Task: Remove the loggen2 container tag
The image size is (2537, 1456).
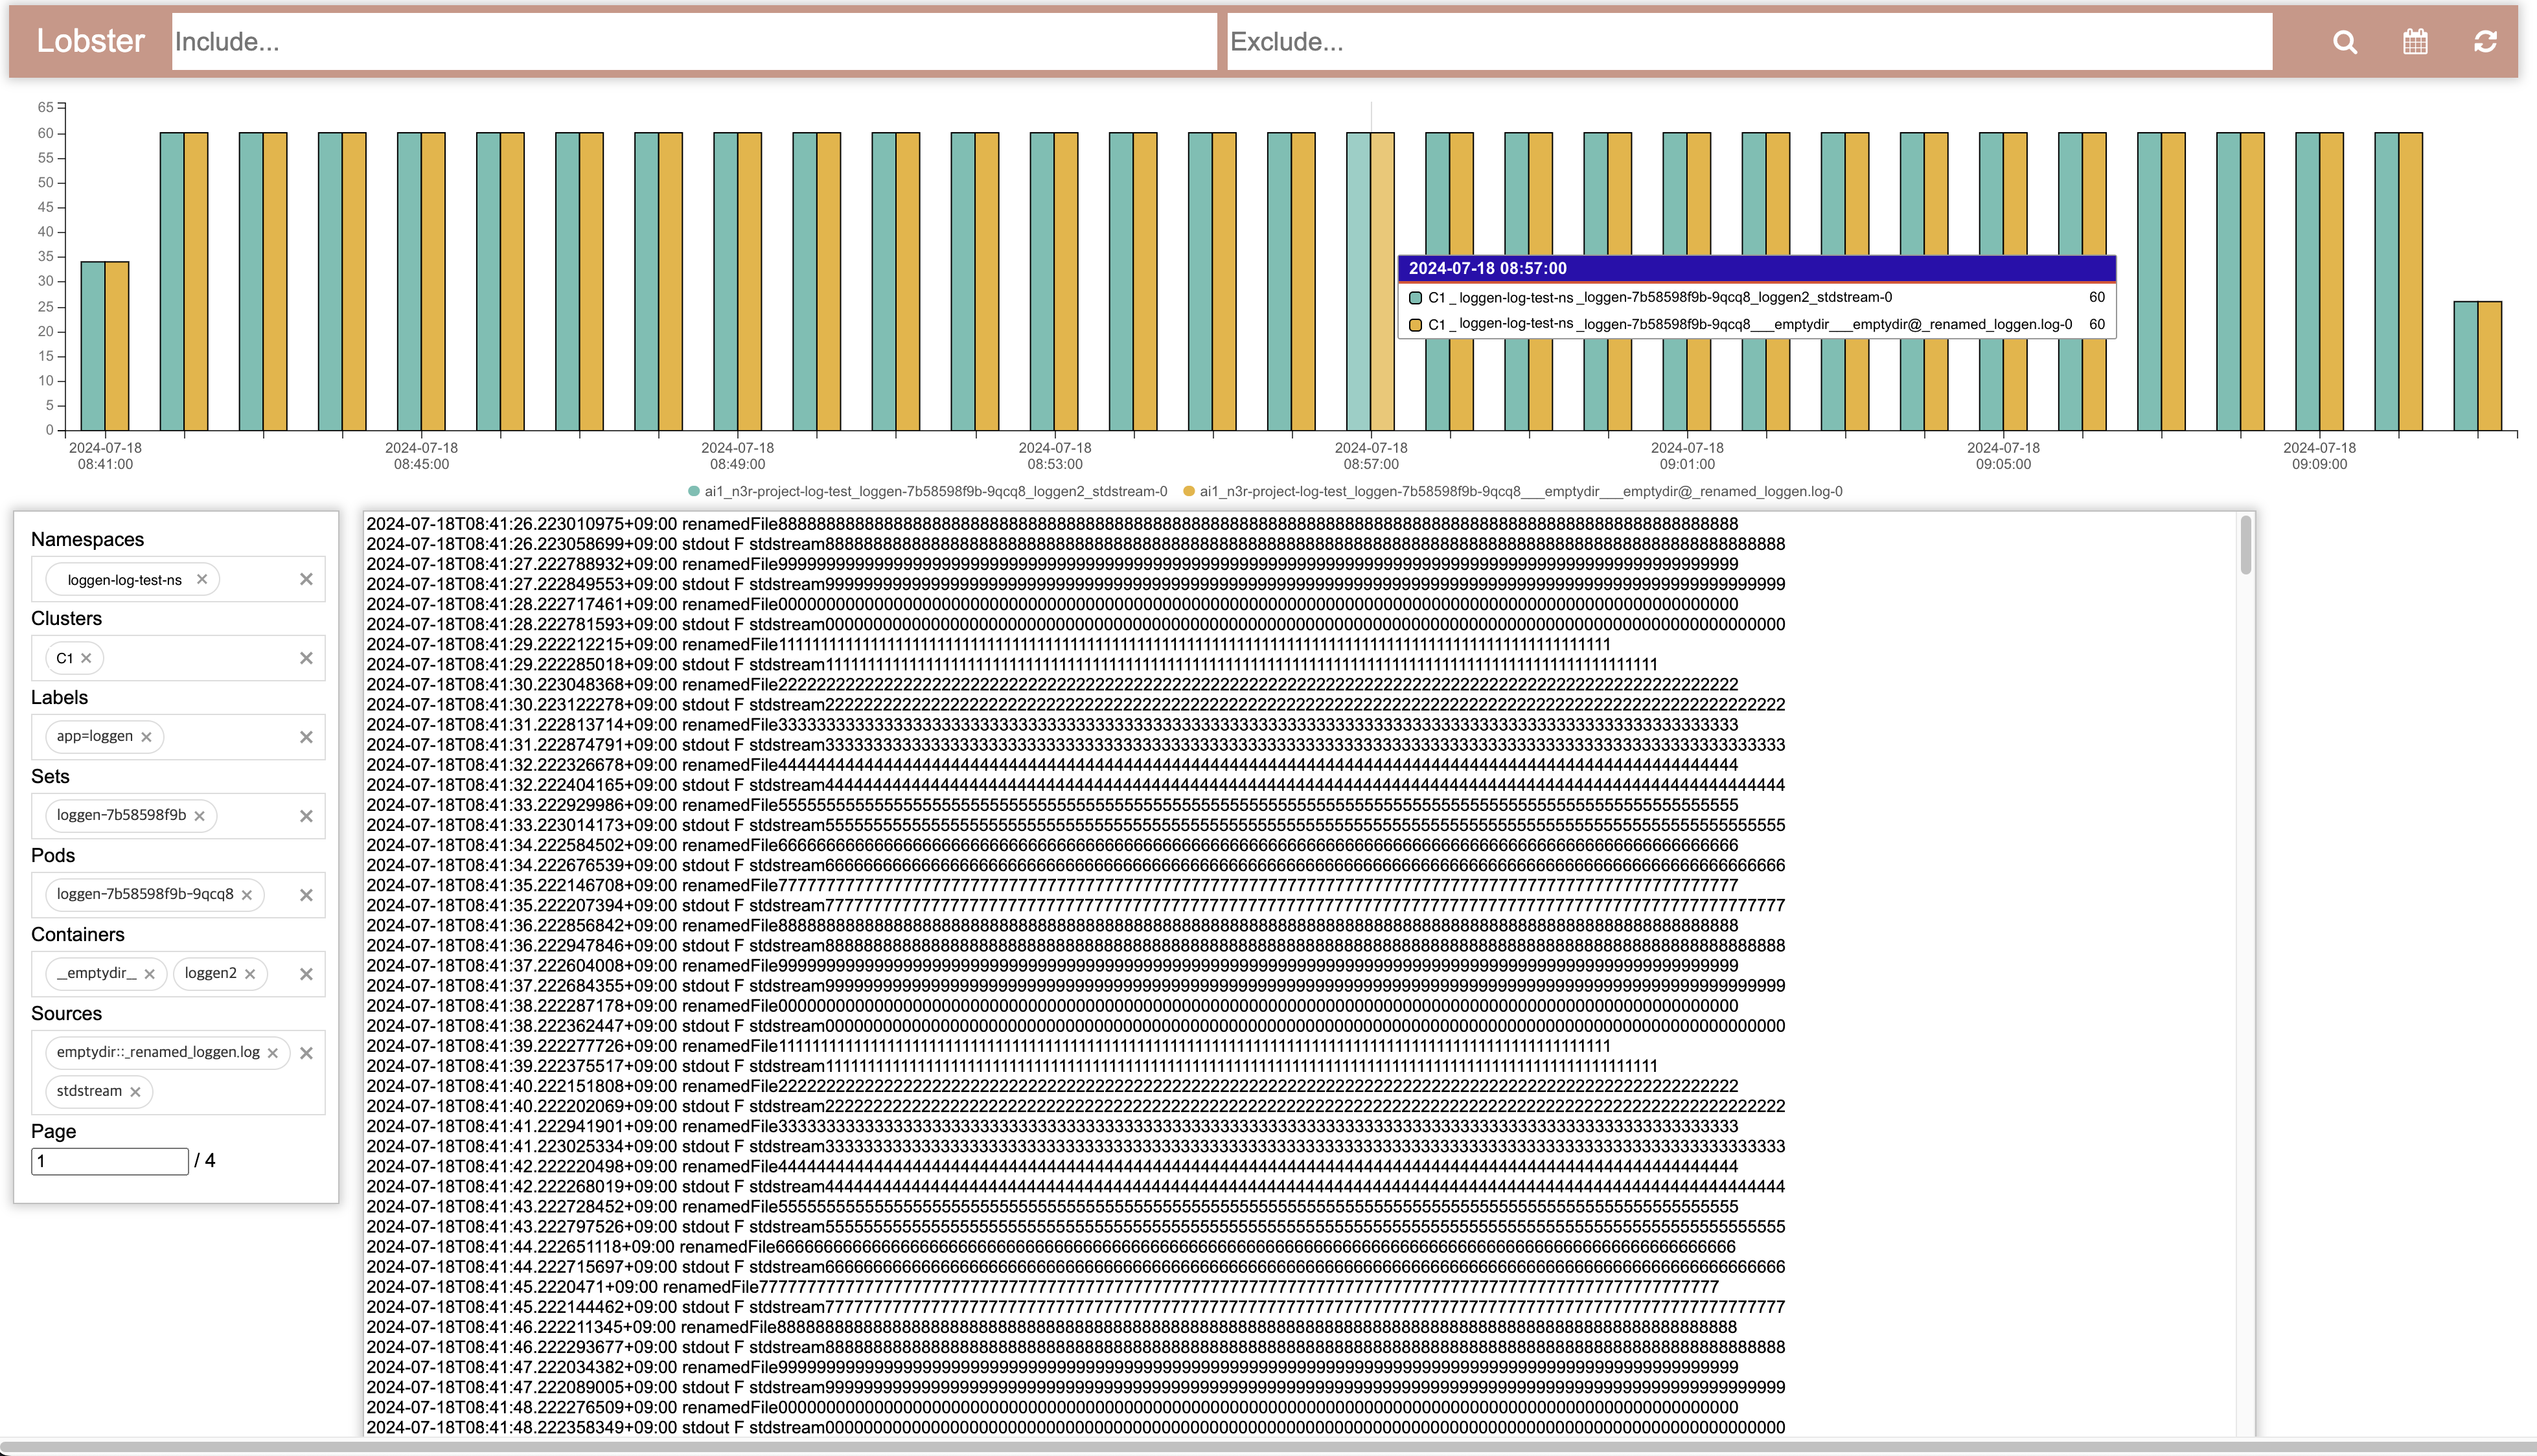Action: click(x=250, y=974)
